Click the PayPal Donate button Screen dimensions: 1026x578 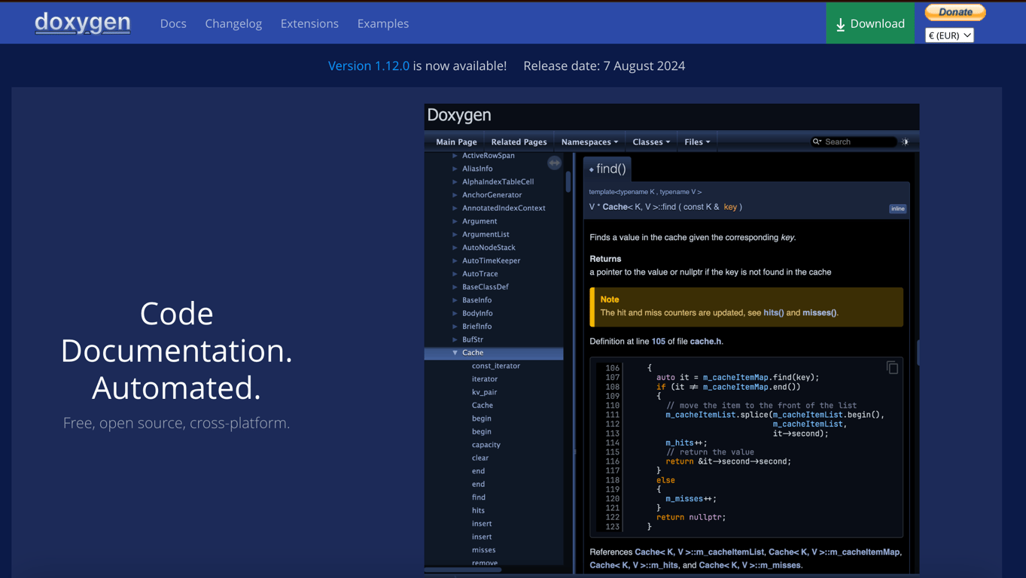[x=954, y=12]
